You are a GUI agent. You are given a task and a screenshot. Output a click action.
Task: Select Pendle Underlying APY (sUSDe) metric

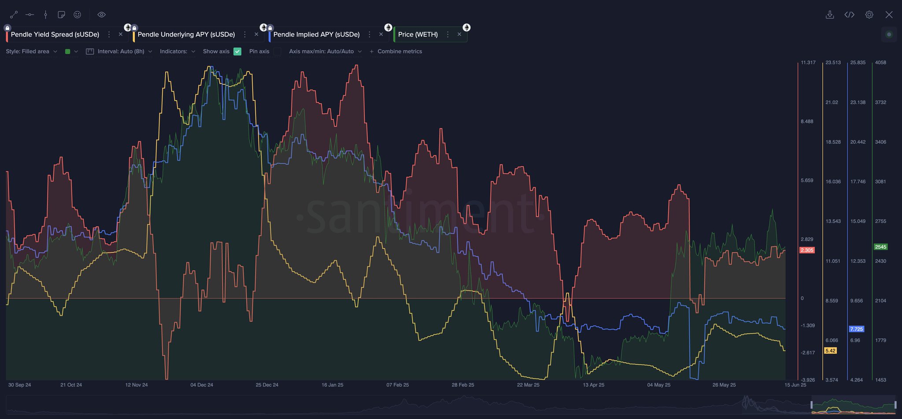pos(186,34)
